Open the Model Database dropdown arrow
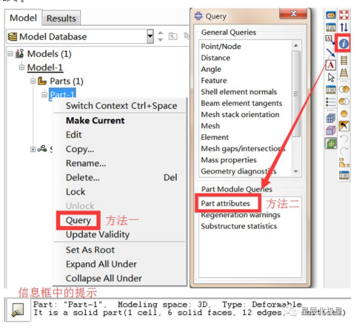 pyautogui.click(x=150, y=36)
